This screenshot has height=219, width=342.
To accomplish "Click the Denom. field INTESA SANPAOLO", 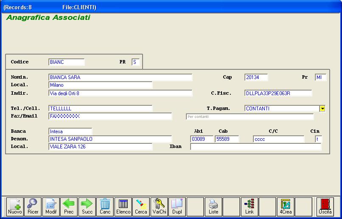I will click(x=110, y=139).
